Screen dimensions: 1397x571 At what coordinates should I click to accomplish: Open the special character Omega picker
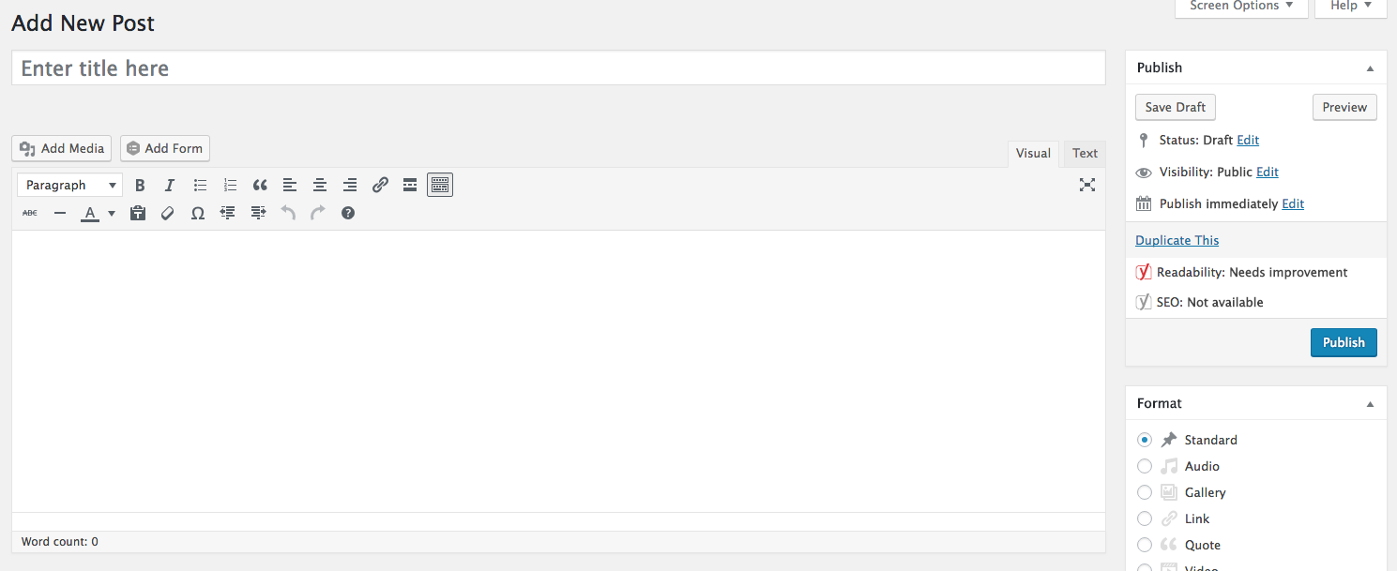pyautogui.click(x=198, y=213)
